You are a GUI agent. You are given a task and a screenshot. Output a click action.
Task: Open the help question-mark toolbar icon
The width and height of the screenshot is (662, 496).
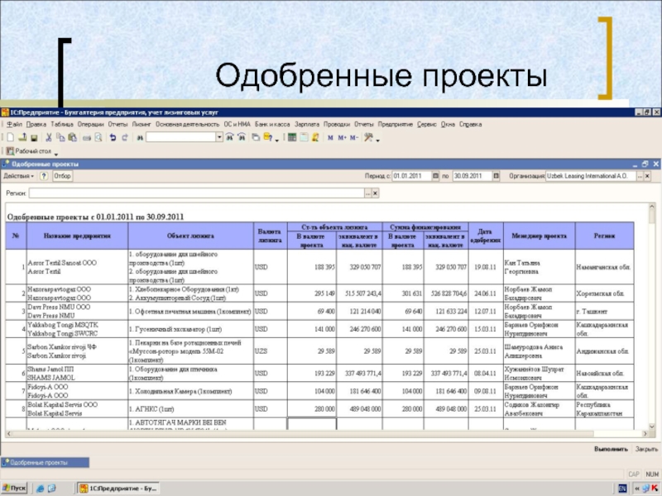267,137
